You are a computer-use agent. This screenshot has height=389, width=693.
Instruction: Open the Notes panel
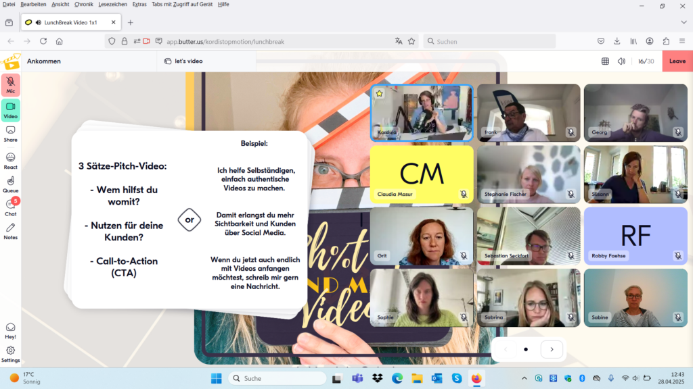(11, 231)
